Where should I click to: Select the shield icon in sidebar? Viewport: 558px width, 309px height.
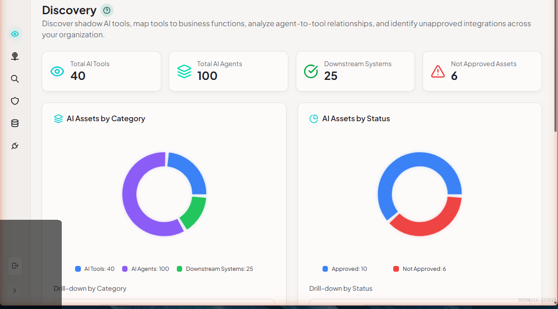click(x=15, y=101)
